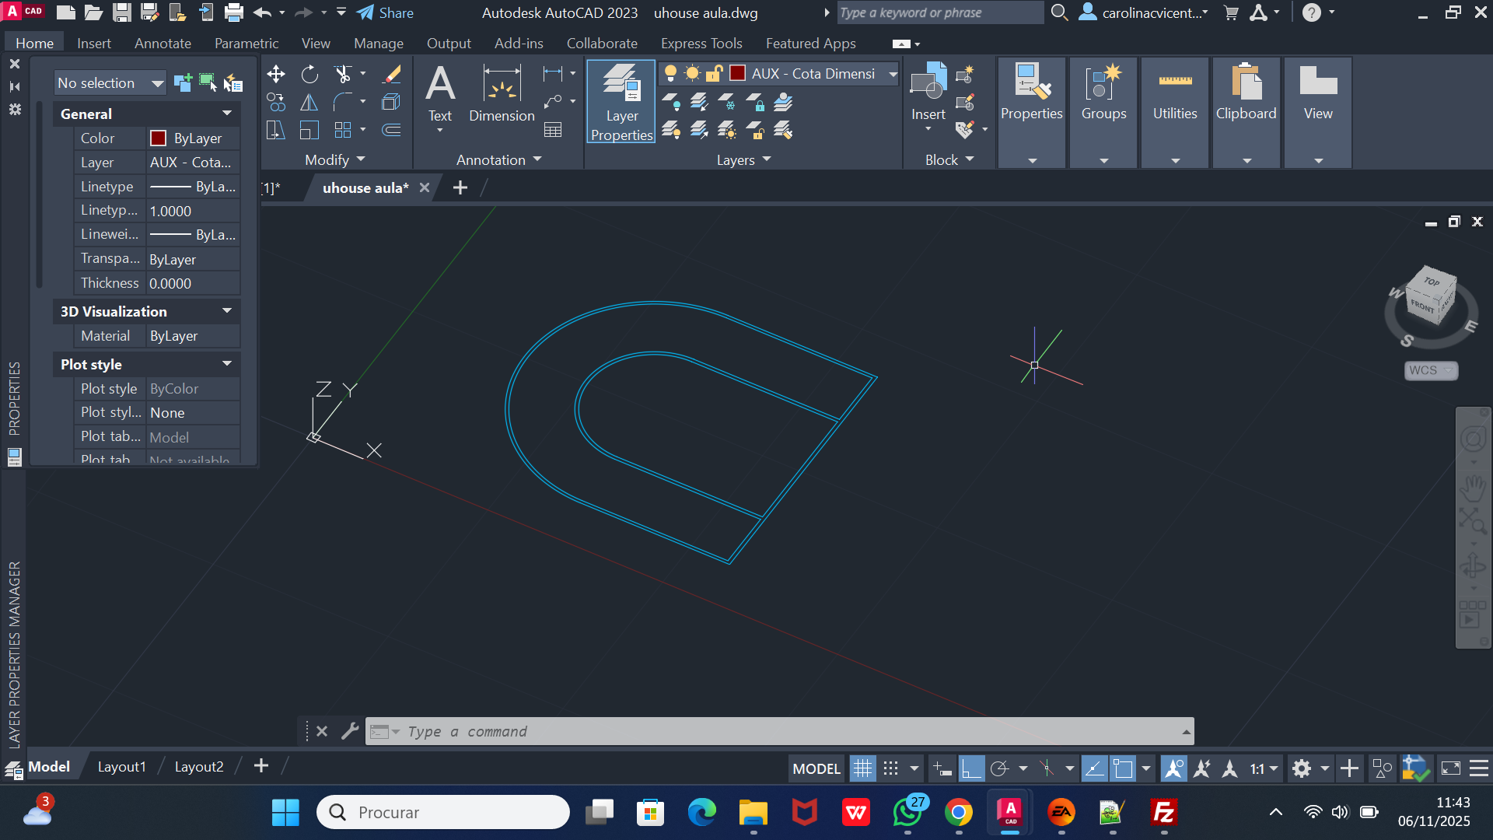Viewport: 1493px width, 840px height.
Task: Select the Move tool in Modify panel
Action: tap(275, 74)
